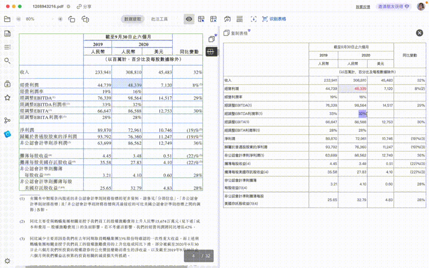
Task: Switch to 批注工具 tab
Action: click(159, 19)
